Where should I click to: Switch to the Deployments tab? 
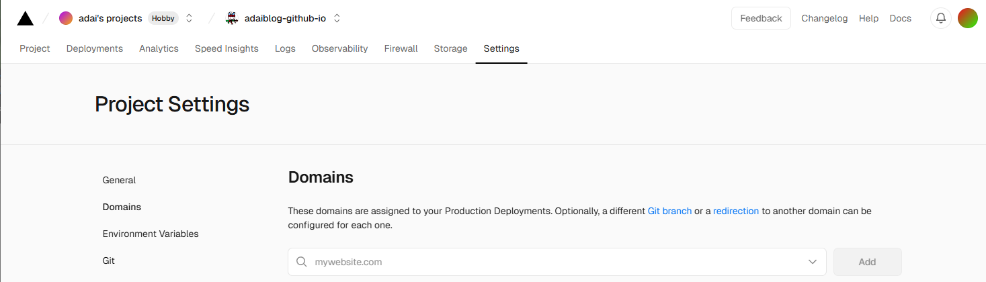pos(94,48)
